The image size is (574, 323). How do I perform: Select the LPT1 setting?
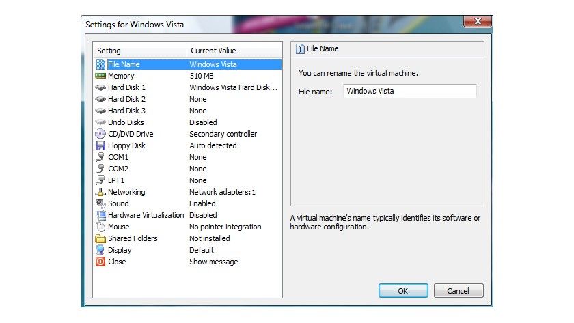pos(116,180)
